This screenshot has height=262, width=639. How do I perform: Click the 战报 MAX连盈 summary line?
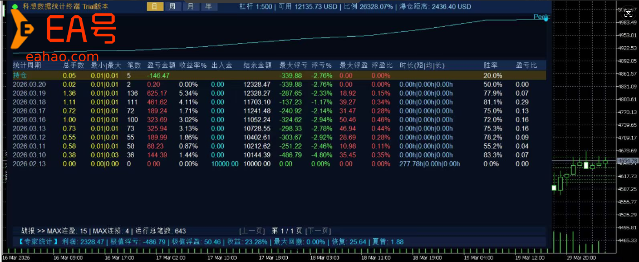tap(104, 231)
